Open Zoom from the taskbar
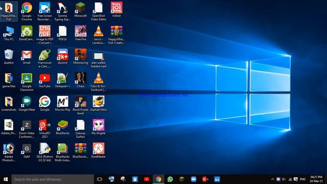Screen dimensions: 327x184 point(194,179)
